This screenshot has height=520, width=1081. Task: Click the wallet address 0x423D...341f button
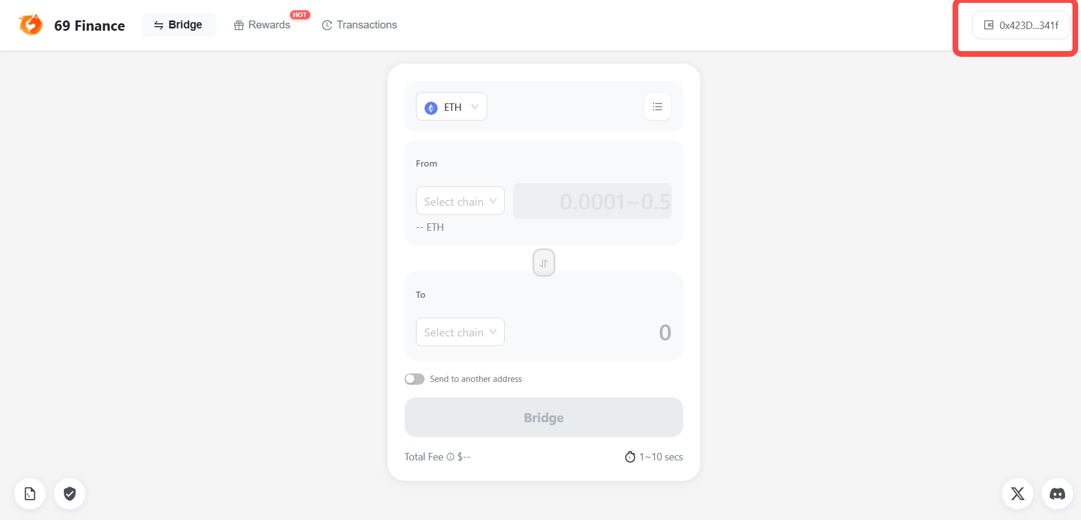tap(1021, 25)
